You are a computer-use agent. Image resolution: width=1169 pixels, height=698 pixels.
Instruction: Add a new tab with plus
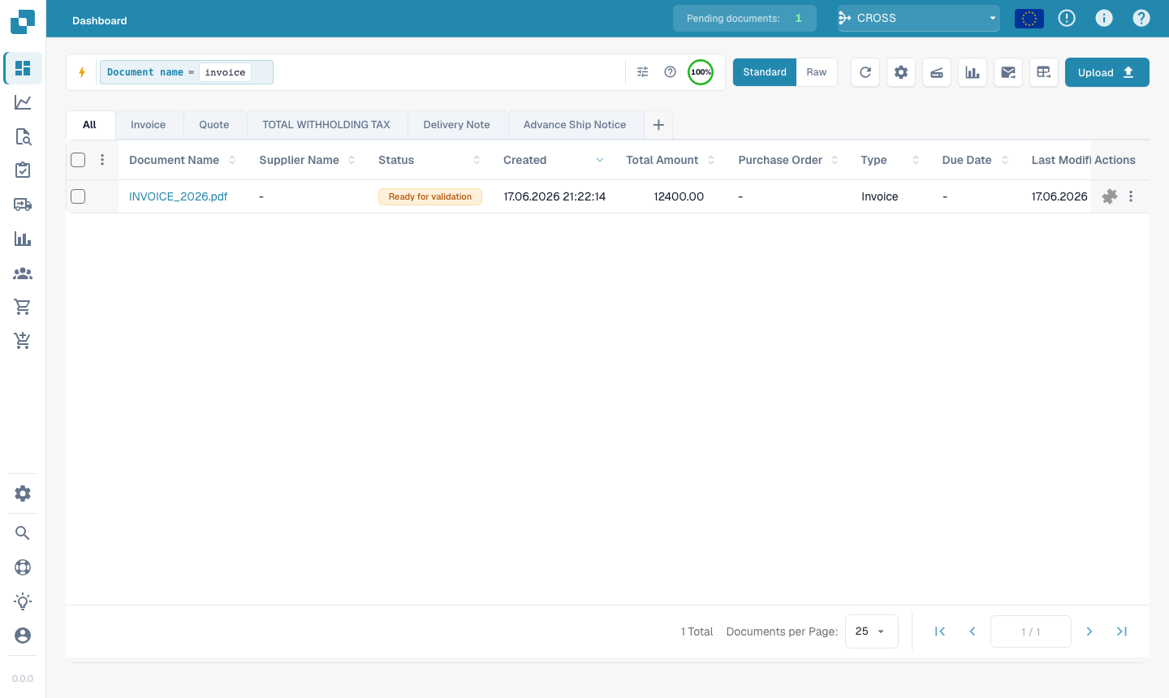[658, 125]
